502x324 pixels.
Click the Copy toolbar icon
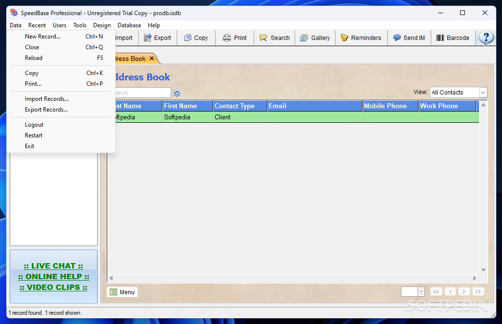tap(188, 38)
